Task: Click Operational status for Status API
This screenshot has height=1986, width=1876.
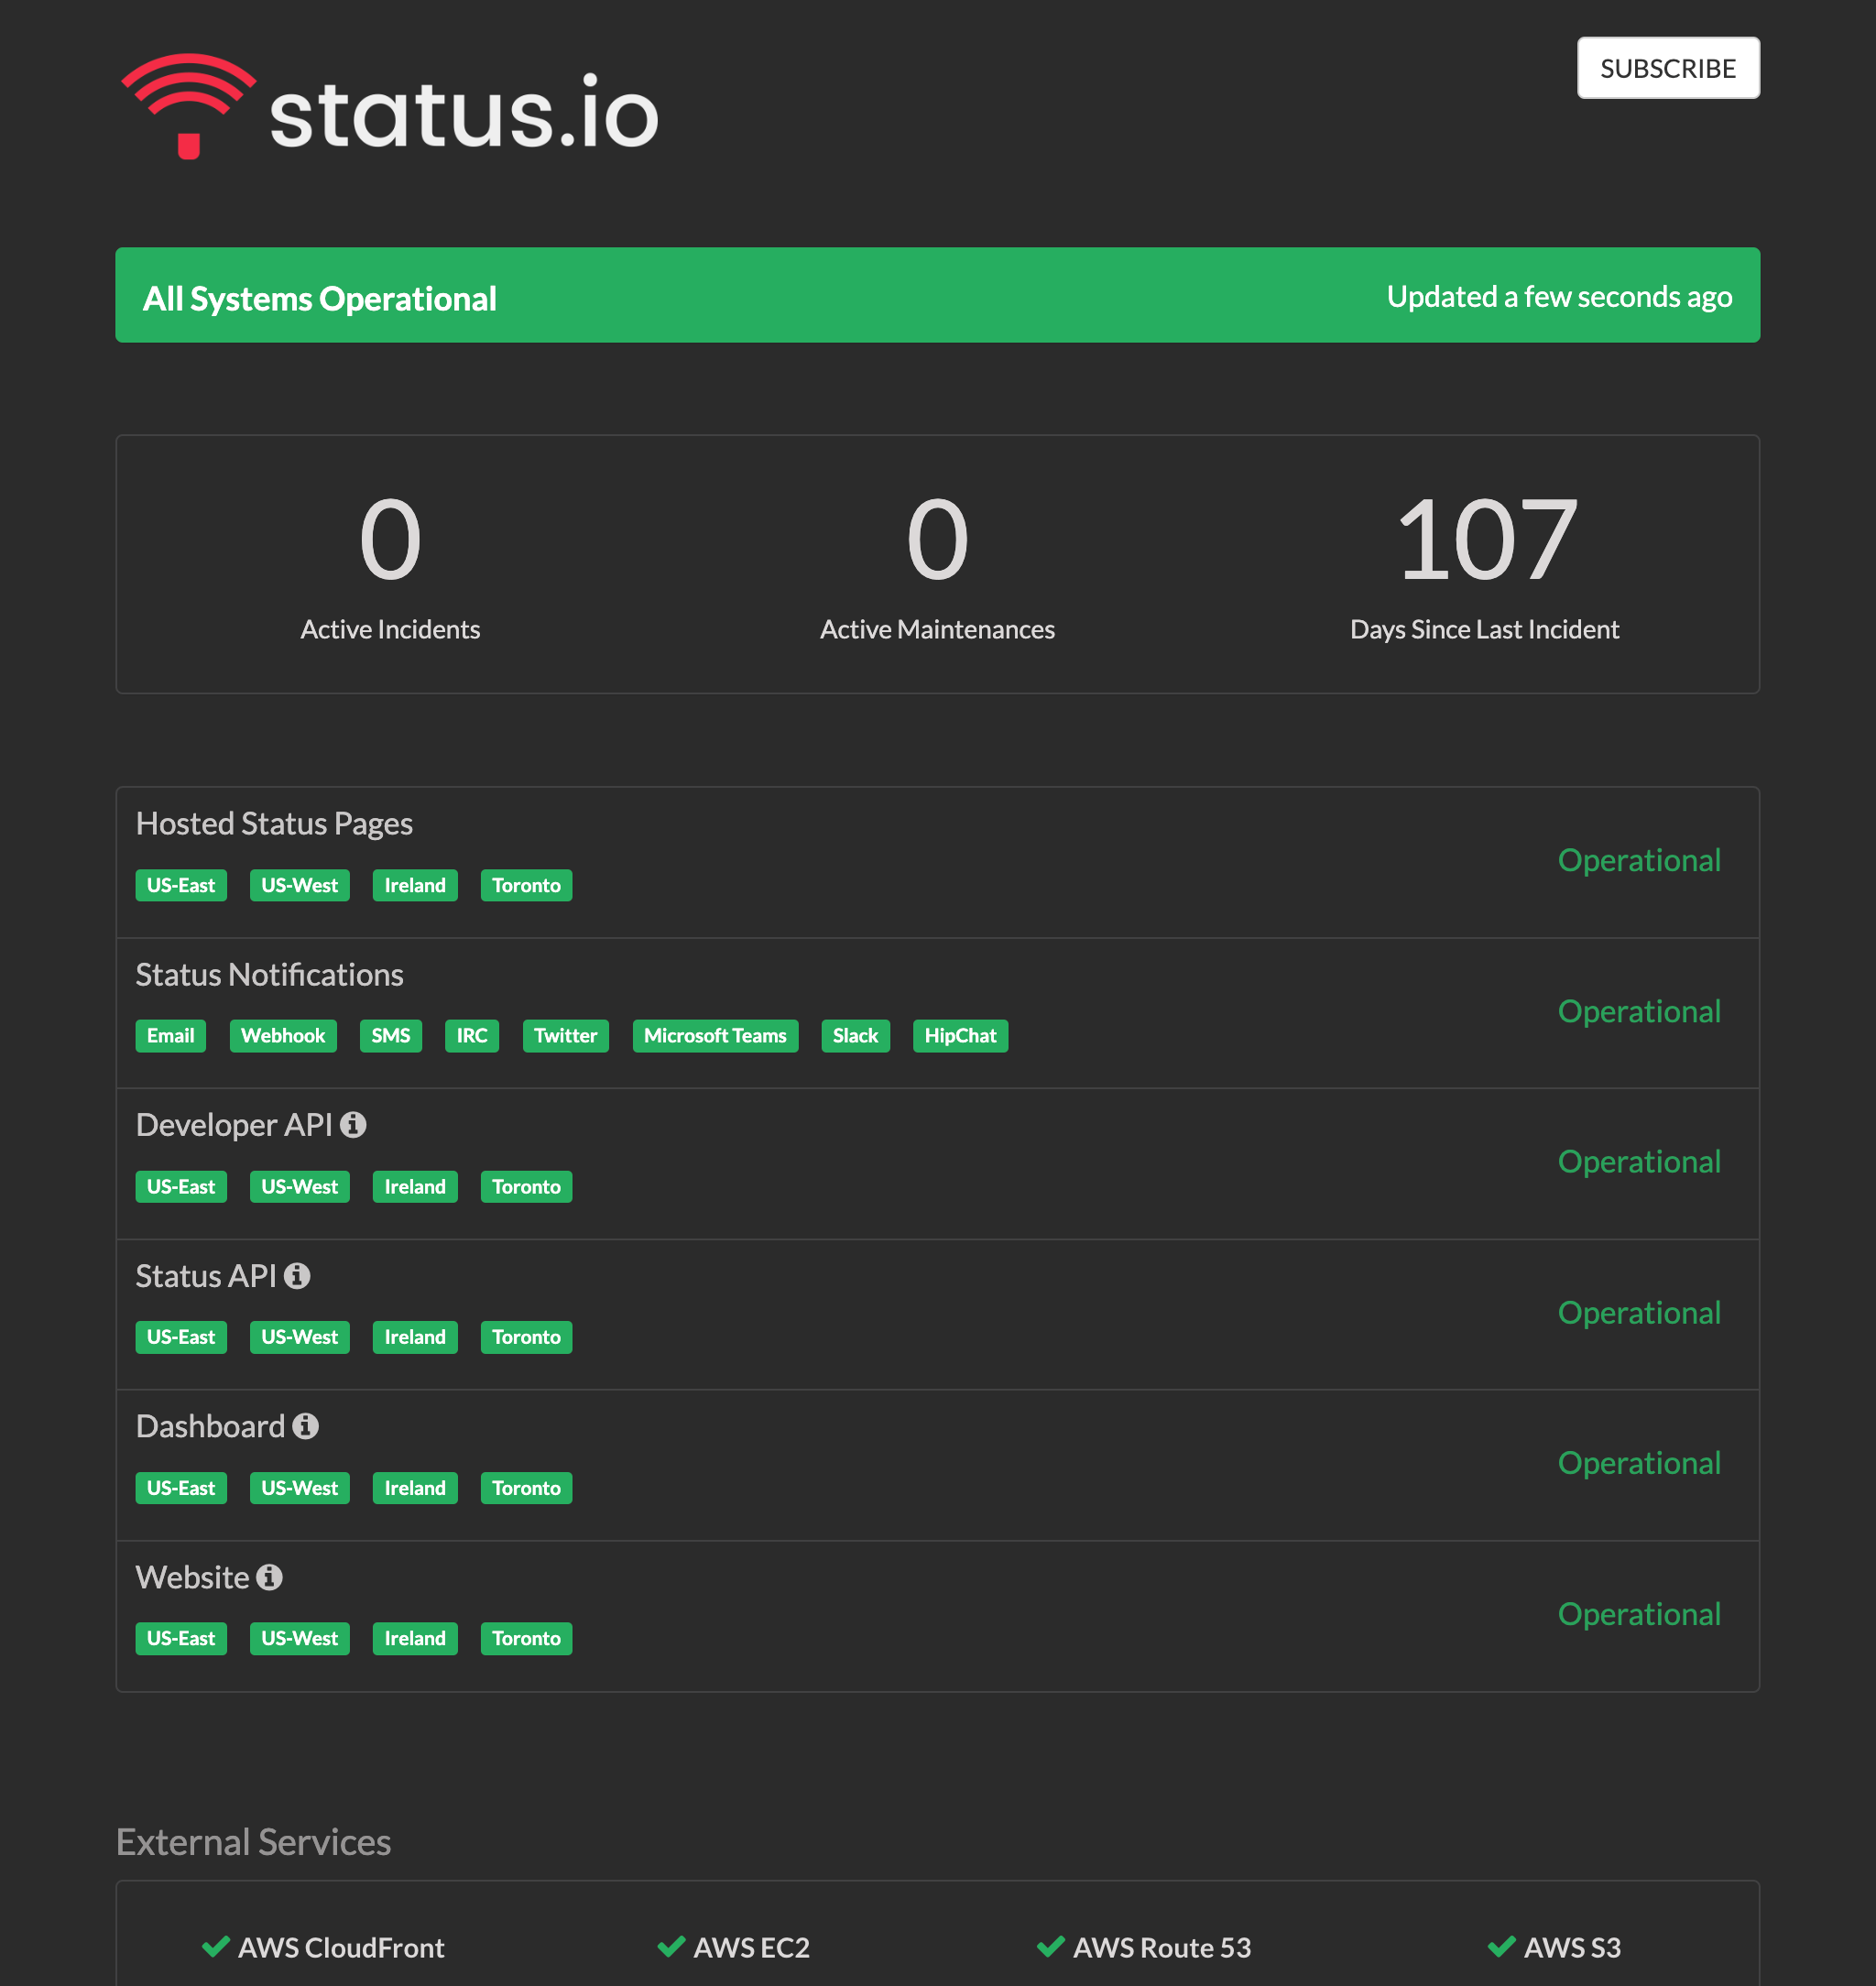Action: (1639, 1312)
